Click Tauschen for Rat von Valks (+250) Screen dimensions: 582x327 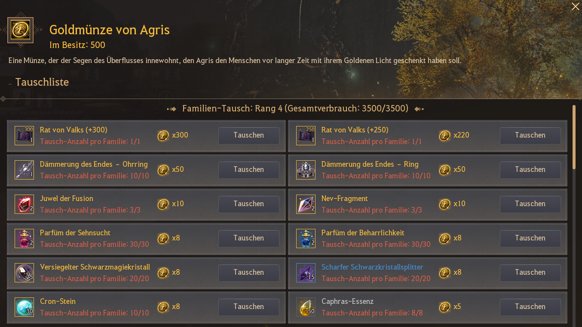tap(530, 135)
